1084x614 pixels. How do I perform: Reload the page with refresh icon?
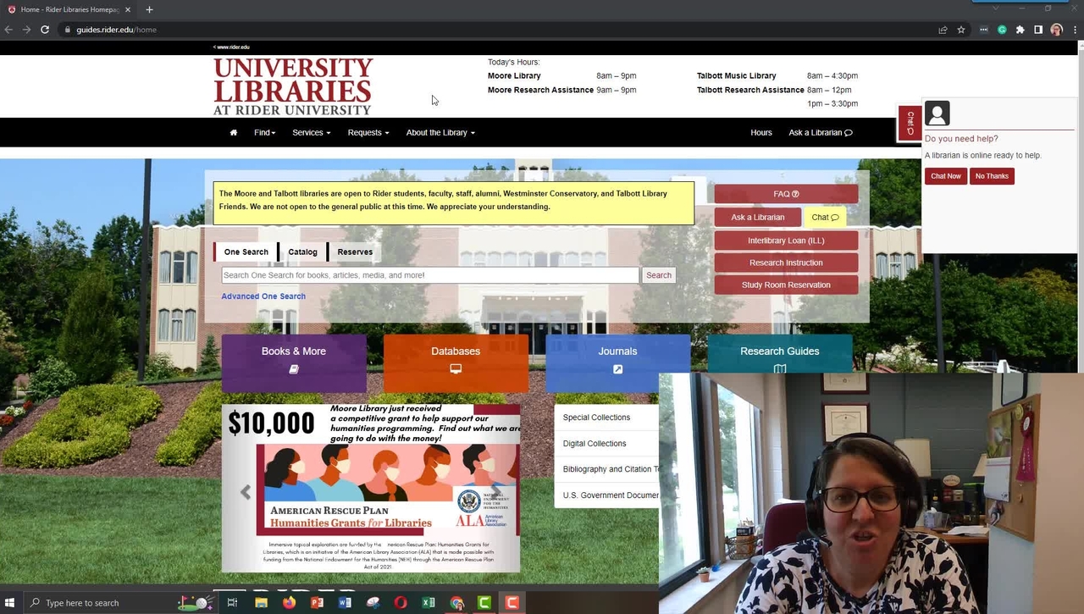[x=45, y=30]
